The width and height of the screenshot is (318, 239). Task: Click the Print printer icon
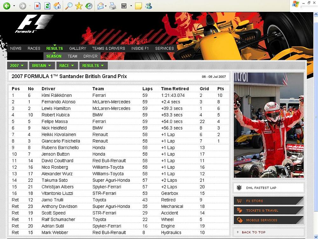point(113,6)
